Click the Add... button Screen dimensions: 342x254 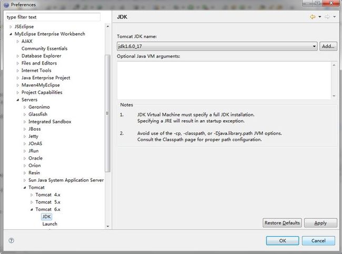click(x=328, y=46)
